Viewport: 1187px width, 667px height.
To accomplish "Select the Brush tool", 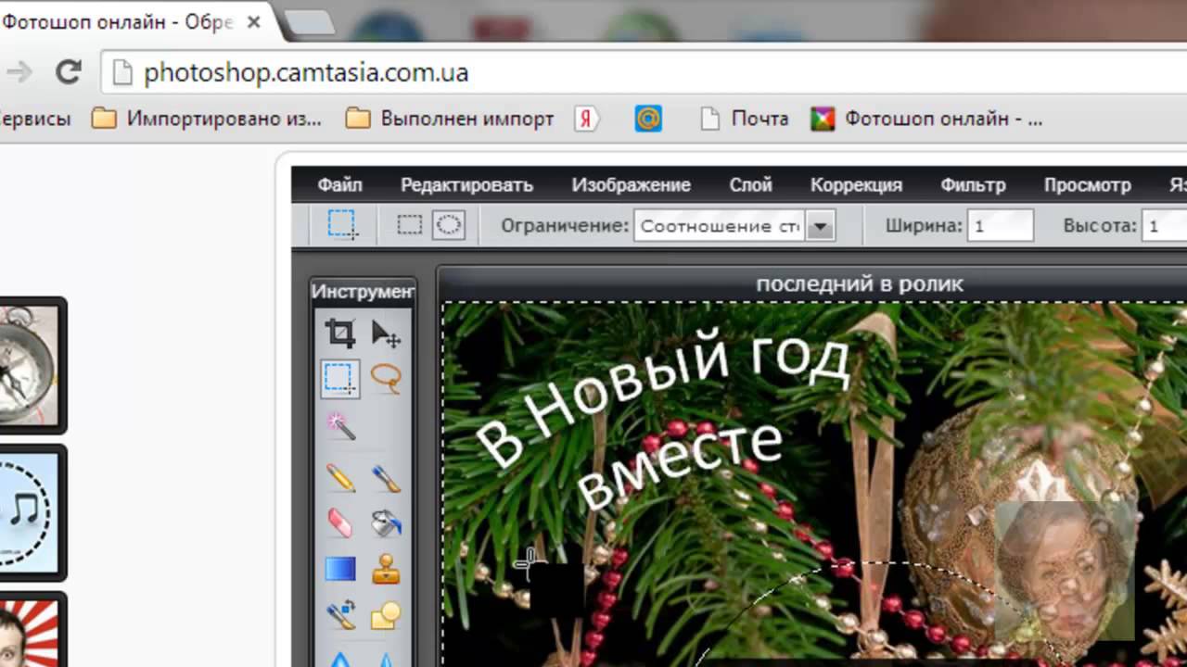I will [x=386, y=477].
